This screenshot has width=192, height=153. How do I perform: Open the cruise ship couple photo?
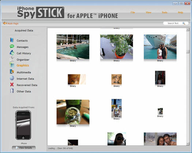tap(160, 47)
